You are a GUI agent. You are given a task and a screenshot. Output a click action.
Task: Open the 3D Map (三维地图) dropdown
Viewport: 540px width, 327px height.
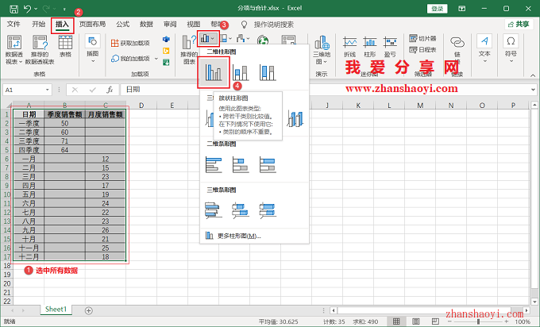(322, 50)
